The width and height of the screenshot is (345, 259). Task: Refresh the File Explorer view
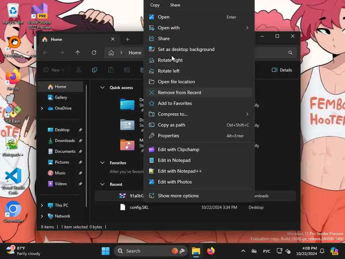click(94, 53)
